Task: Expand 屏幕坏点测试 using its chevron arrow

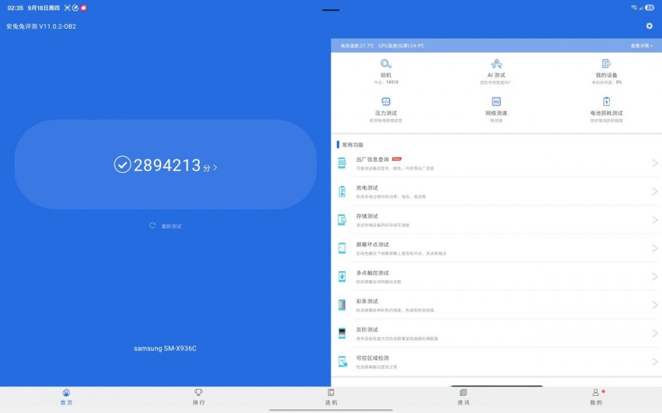Action: 655,248
